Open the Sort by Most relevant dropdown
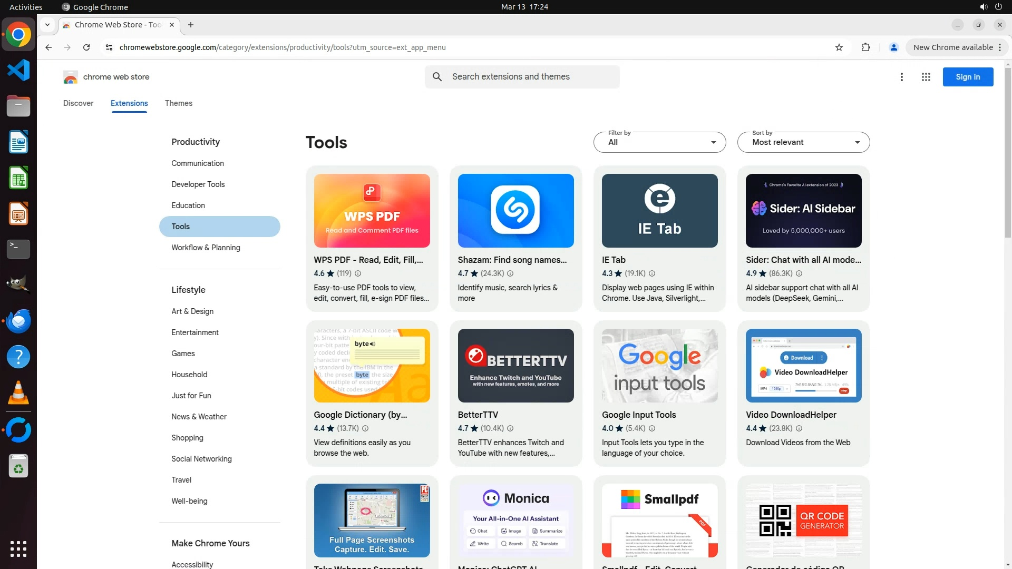Viewport: 1012px width, 569px height. tap(803, 142)
